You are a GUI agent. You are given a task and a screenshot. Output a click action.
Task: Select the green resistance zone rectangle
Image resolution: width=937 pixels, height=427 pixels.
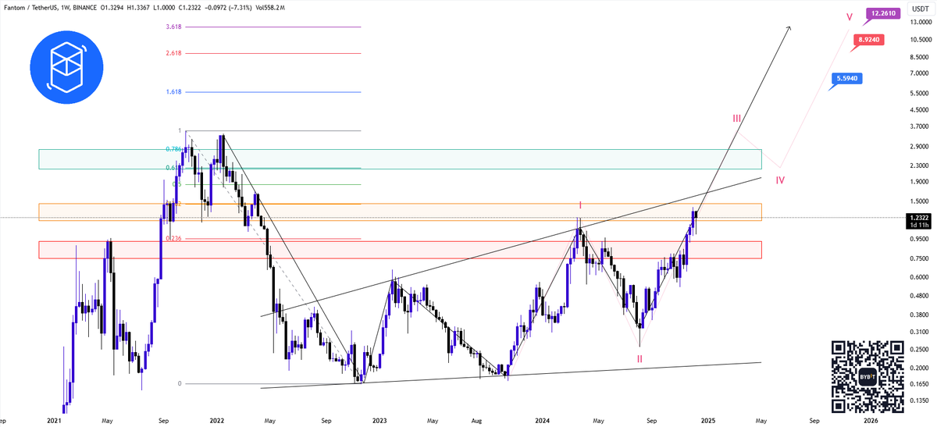coord(399,158)
